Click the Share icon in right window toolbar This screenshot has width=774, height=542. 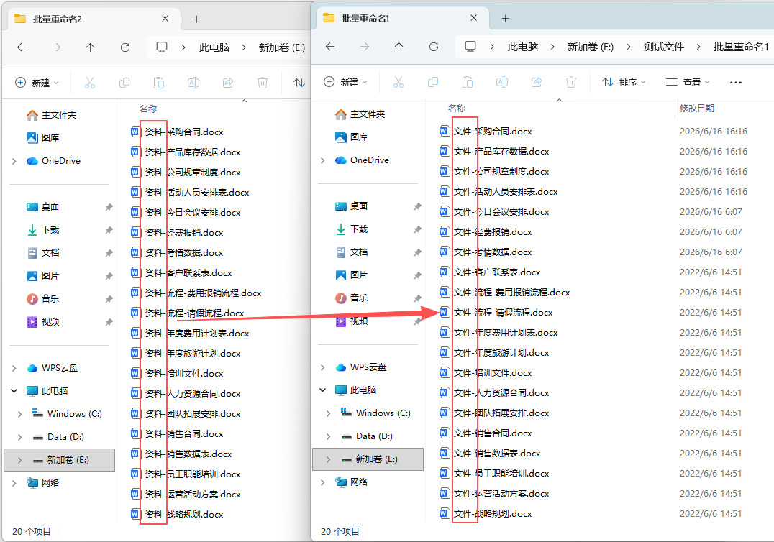(537, 83)
